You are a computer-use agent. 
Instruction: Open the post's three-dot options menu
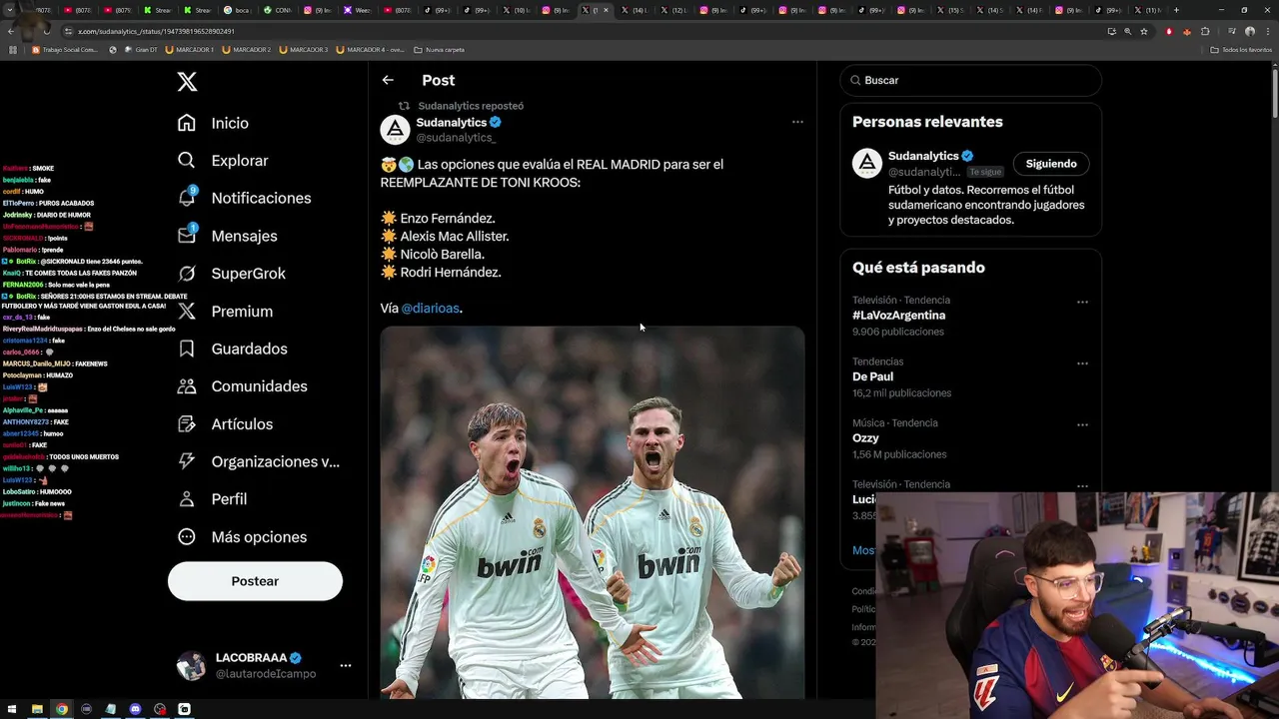797,122
